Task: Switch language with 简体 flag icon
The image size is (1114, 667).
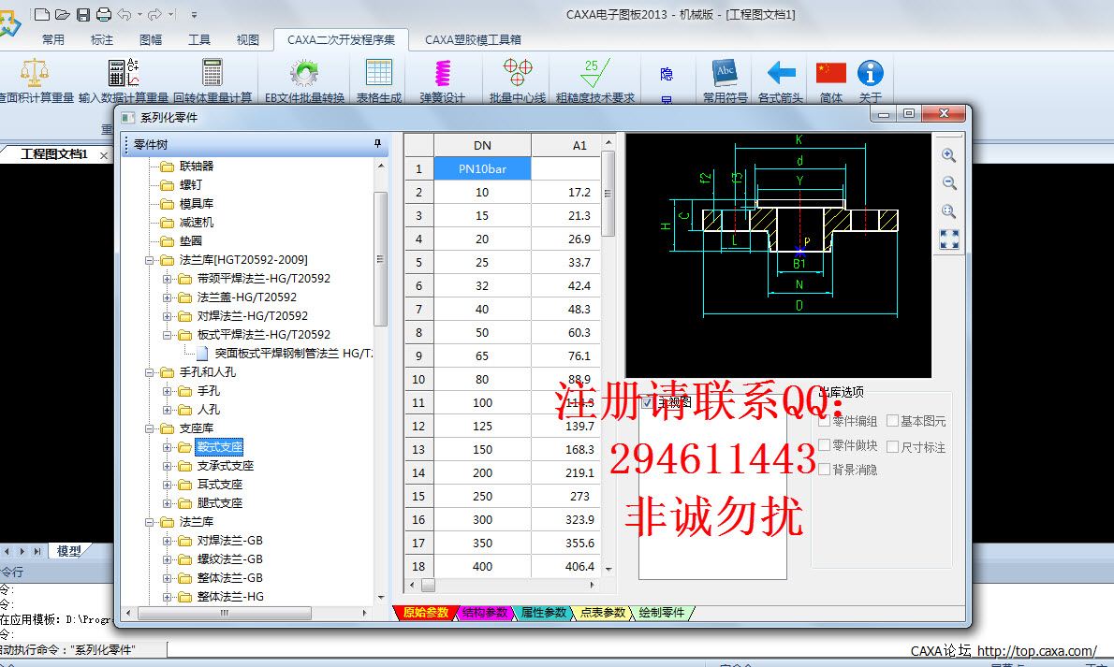Action: [x=831, y=80]
